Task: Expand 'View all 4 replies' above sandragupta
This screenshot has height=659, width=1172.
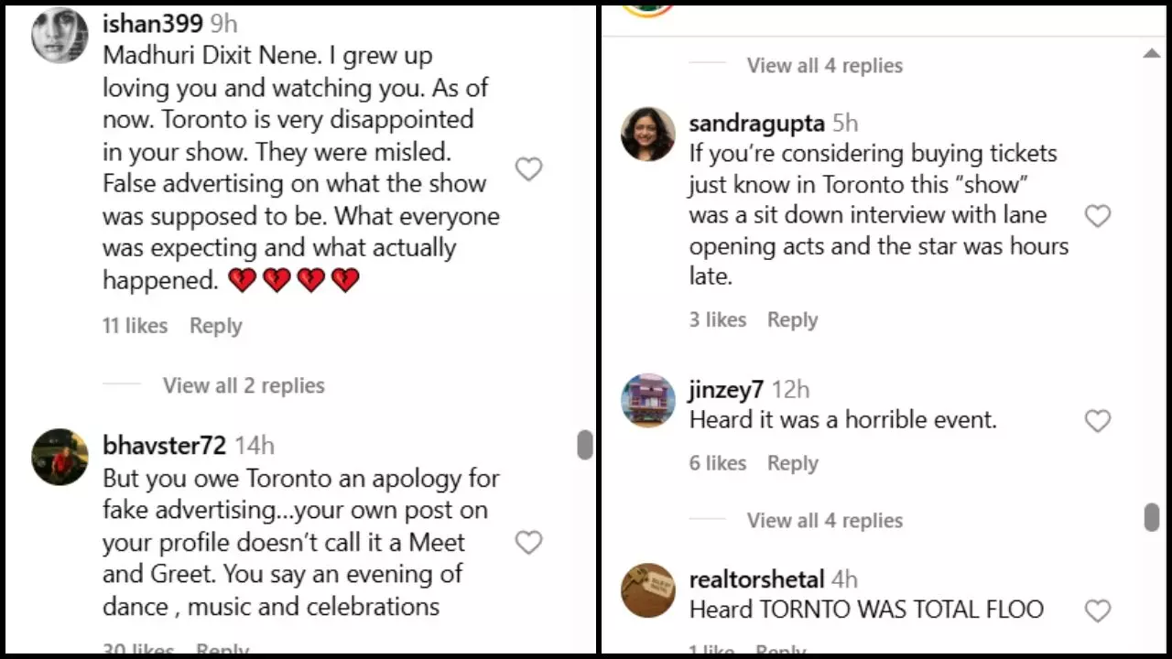Action: click(824, 66)
